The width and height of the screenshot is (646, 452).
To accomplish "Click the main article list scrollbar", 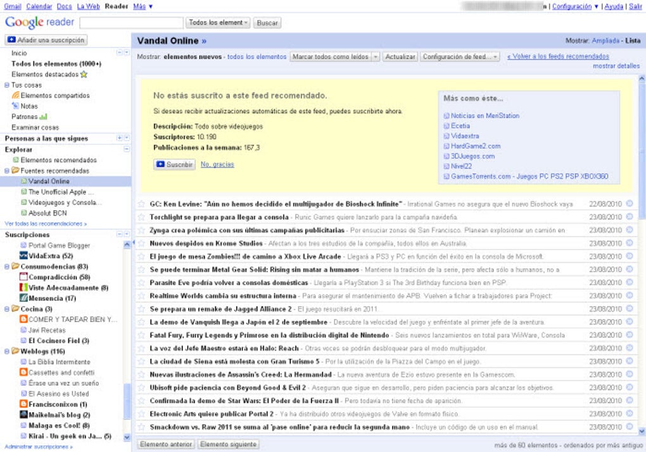I will pos(642,151).
